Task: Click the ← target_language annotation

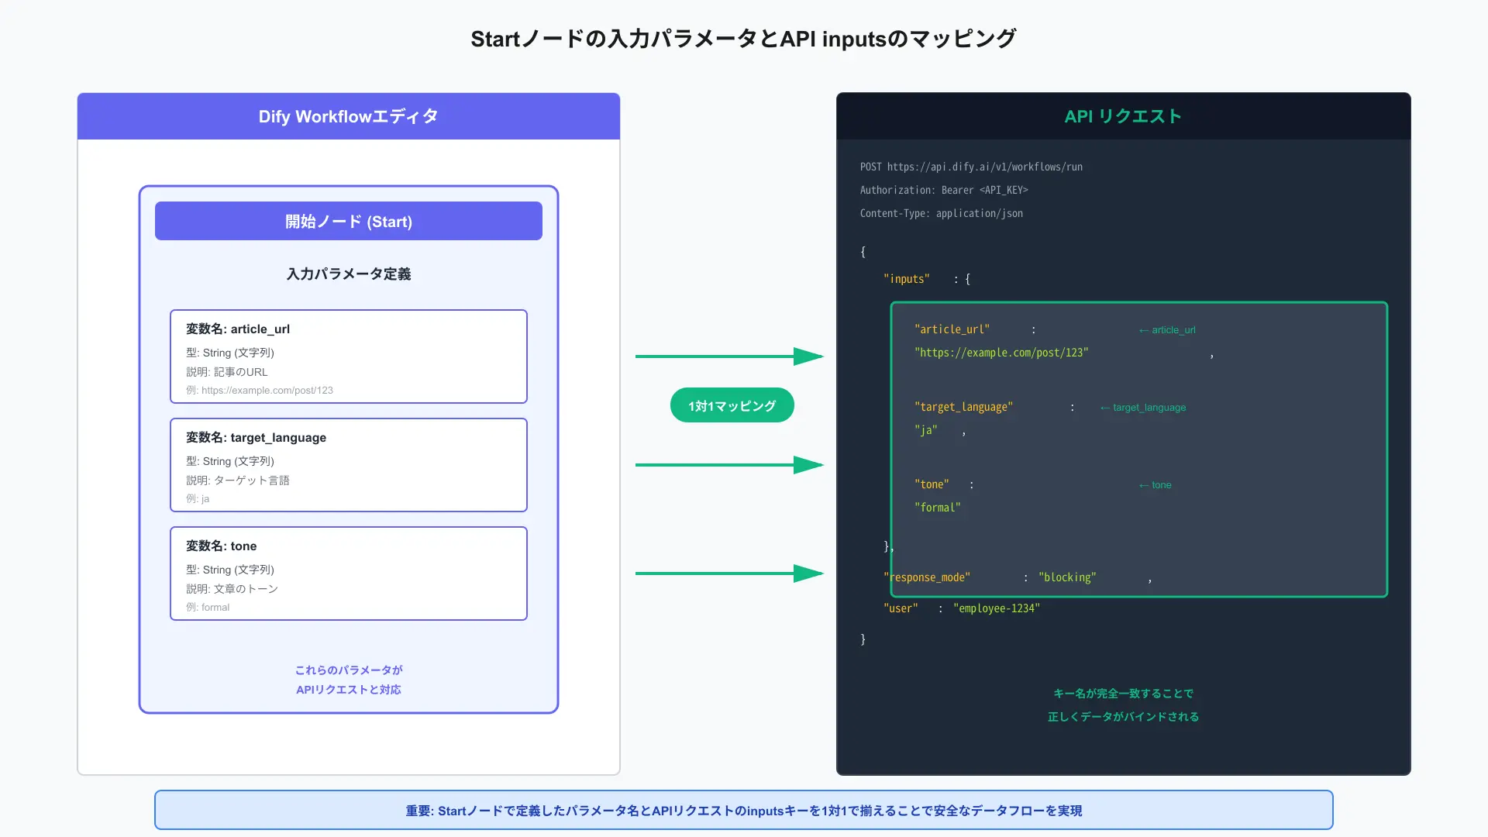Action: [x=1143, y=408]
